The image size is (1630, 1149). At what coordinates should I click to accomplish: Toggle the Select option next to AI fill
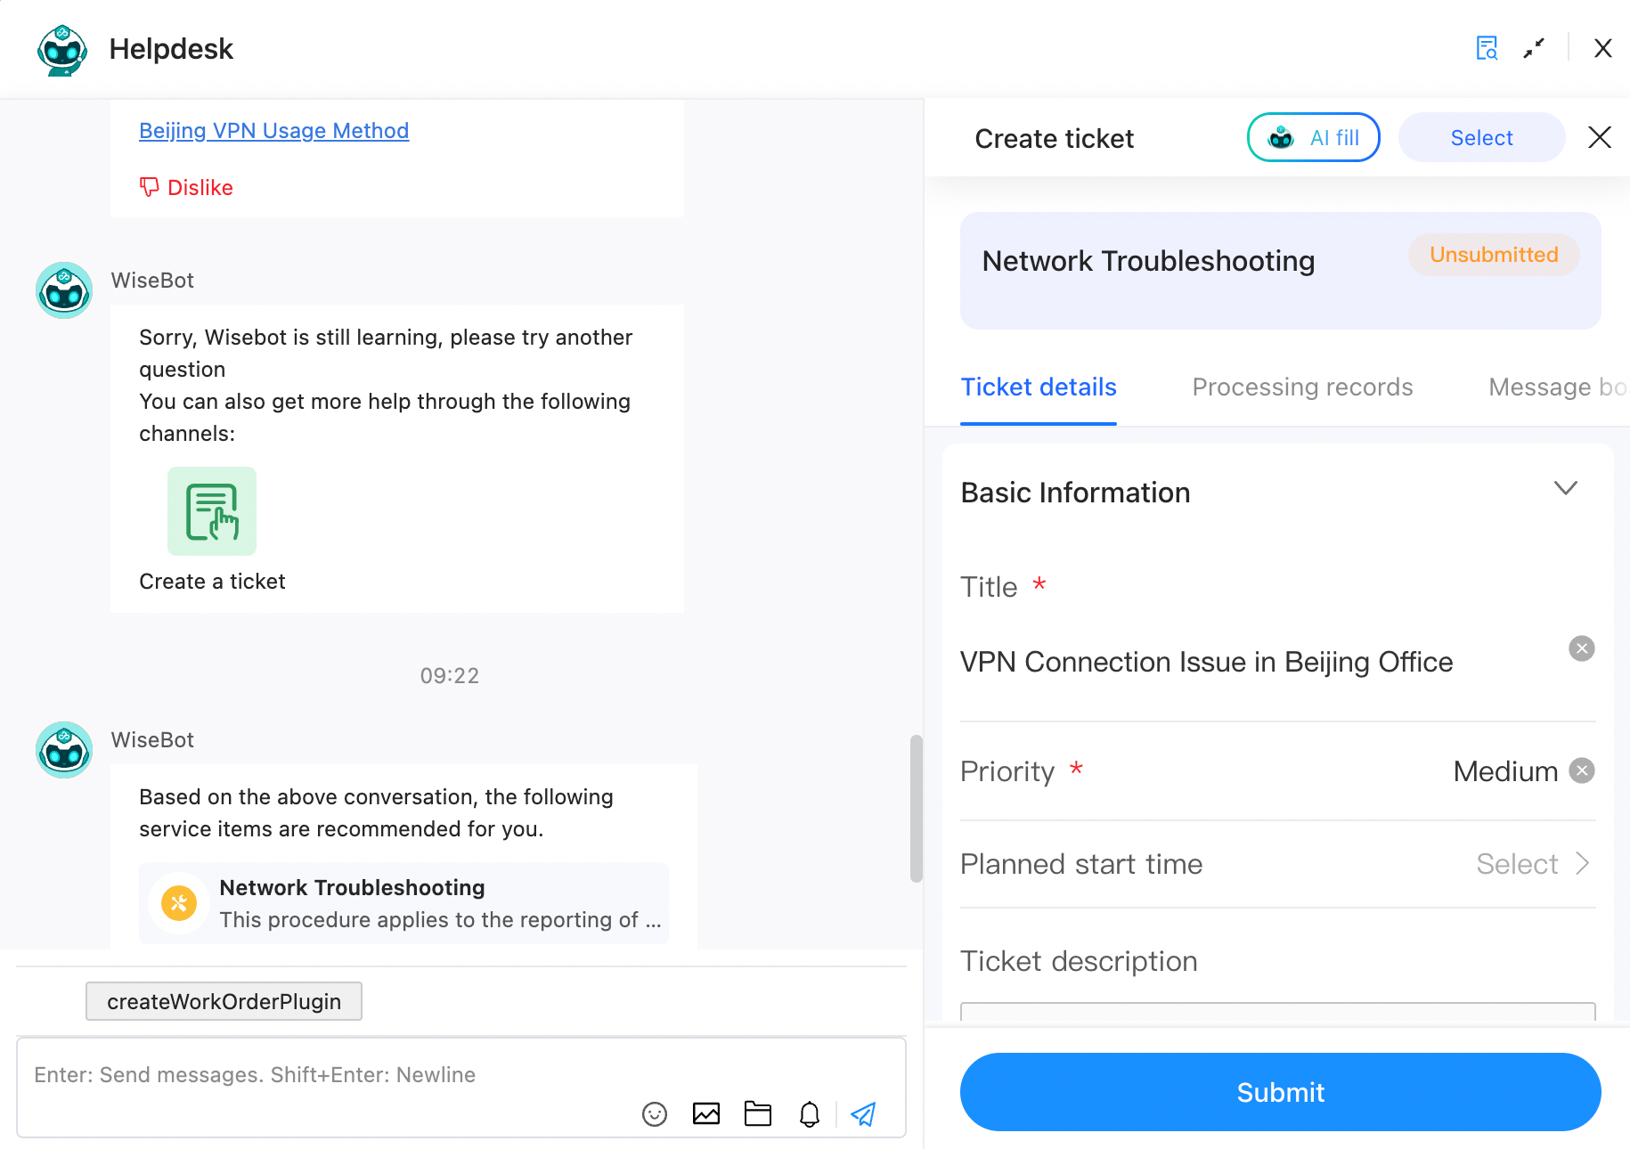tap(1480, 137)
